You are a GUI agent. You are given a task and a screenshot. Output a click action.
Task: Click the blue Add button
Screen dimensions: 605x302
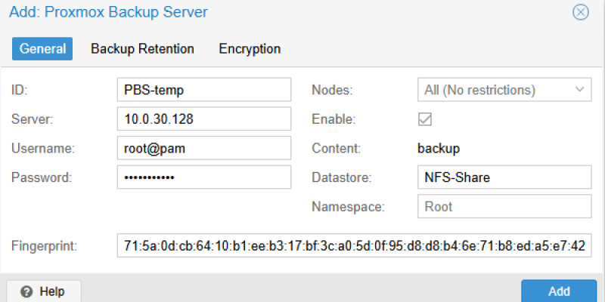[x=559, y=291]
